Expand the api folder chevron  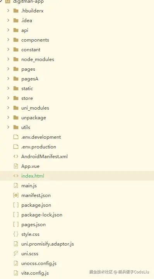pos(8,30)
